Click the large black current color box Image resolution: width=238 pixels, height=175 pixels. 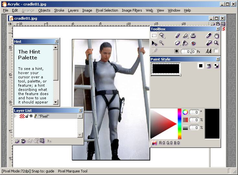click(x=212, y=124)
